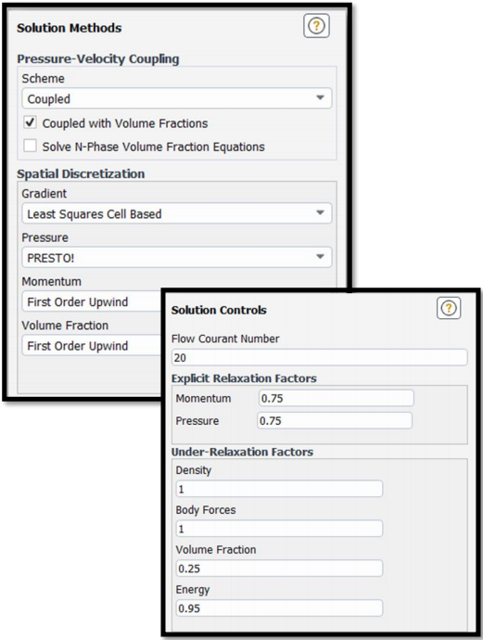Enable Solve N-Phase Volume Fraction Equations
Screen dimensions: 483x640
click(x=30, y=146)
